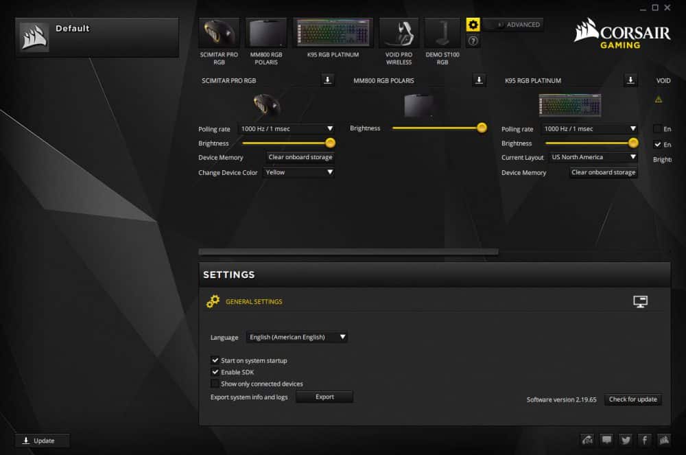Download firmware for Scimitar Pro RGB panel
The height and width of the screenshot is (455, 686).
click(x=327, y=80)
